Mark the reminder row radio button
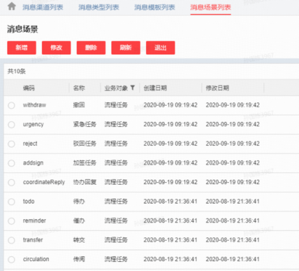Image resolution: width=299 pixels, height=271 pixels. coord(12,221)
